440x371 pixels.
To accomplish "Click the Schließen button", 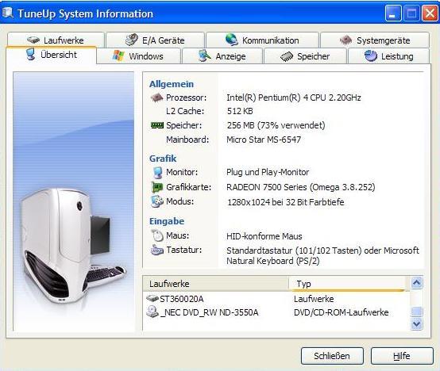I will pos(332,356).
